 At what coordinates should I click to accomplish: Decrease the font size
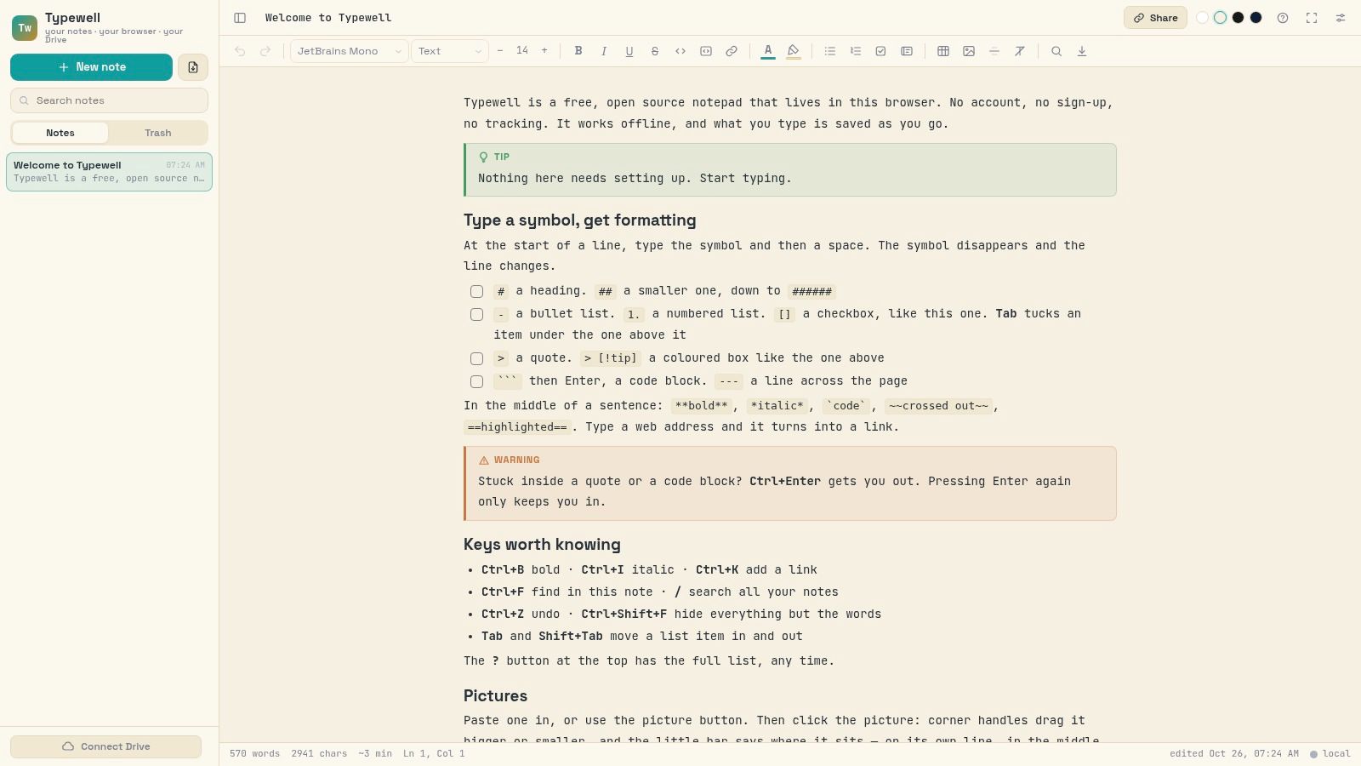click(x=500, y=51)
